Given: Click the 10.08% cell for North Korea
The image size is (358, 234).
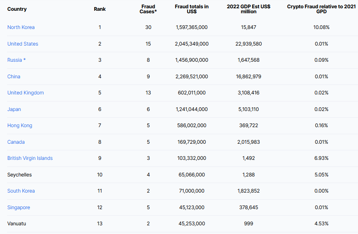Looking at the screenshot, I should pyautogui.click(x=321, y=27).
